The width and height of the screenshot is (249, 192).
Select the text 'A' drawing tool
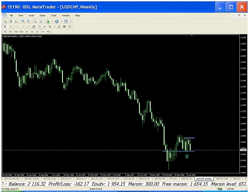(x=45, y=27)
